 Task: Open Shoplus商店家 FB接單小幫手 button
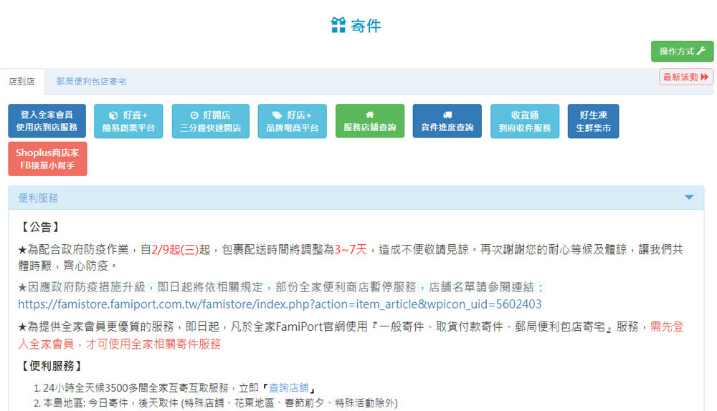(x=47, y=159)
